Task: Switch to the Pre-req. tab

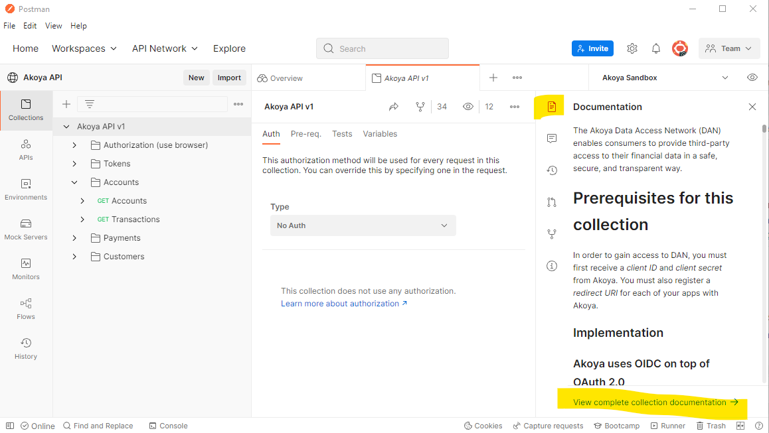Action: pyautogui.click(x=305, y=134)
